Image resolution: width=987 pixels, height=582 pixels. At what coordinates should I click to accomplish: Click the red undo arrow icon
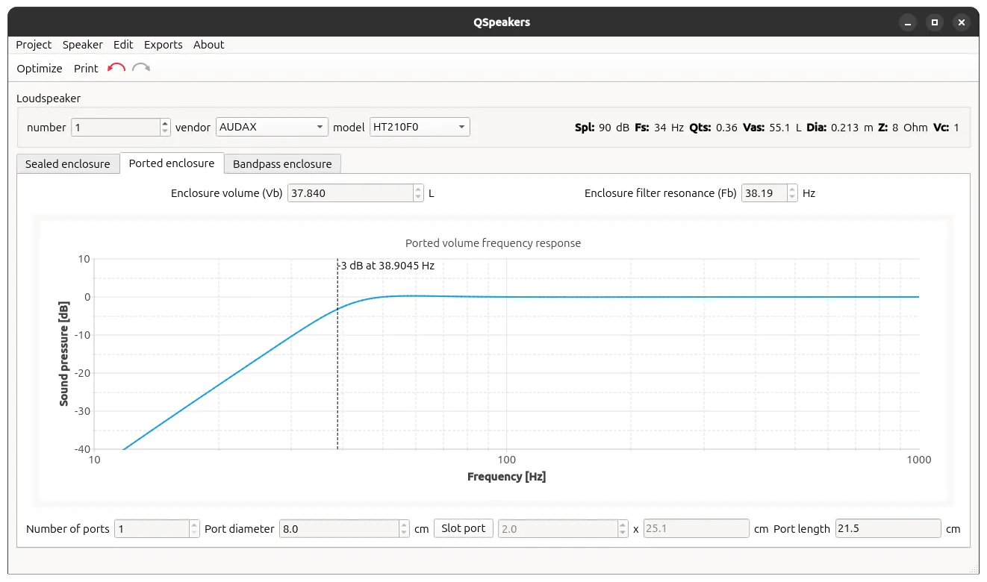tap(116, 68)
